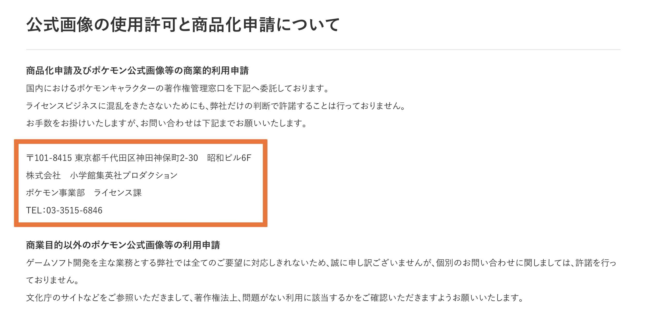Click the heading 商業目的以外のポケモン公式画像等の利用申請
This screenshot has height=326, width=647.
tap(123, 245)
